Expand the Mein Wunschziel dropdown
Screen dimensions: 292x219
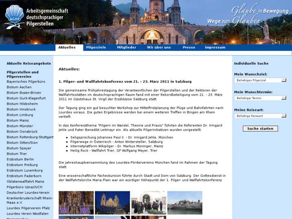[260, 80]
